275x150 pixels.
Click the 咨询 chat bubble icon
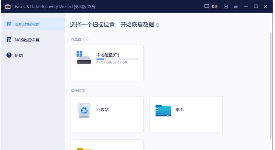pos(207,6)
